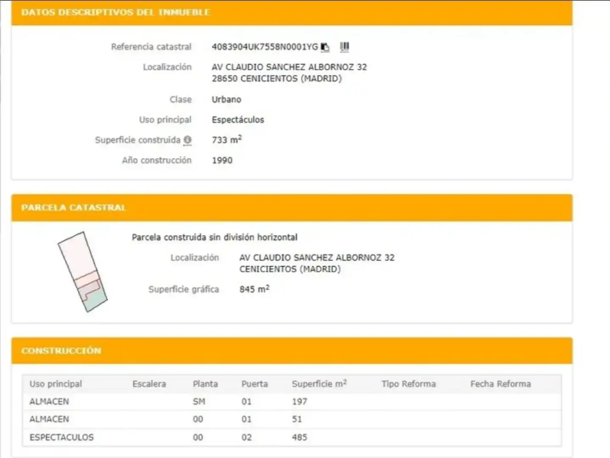610x458 pixels.
Task: Click the surface value '485'
Action: [299, 437]
